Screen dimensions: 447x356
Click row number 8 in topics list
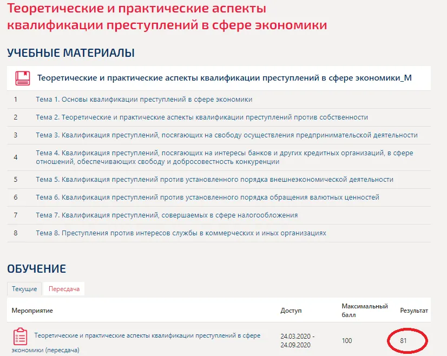15,233
